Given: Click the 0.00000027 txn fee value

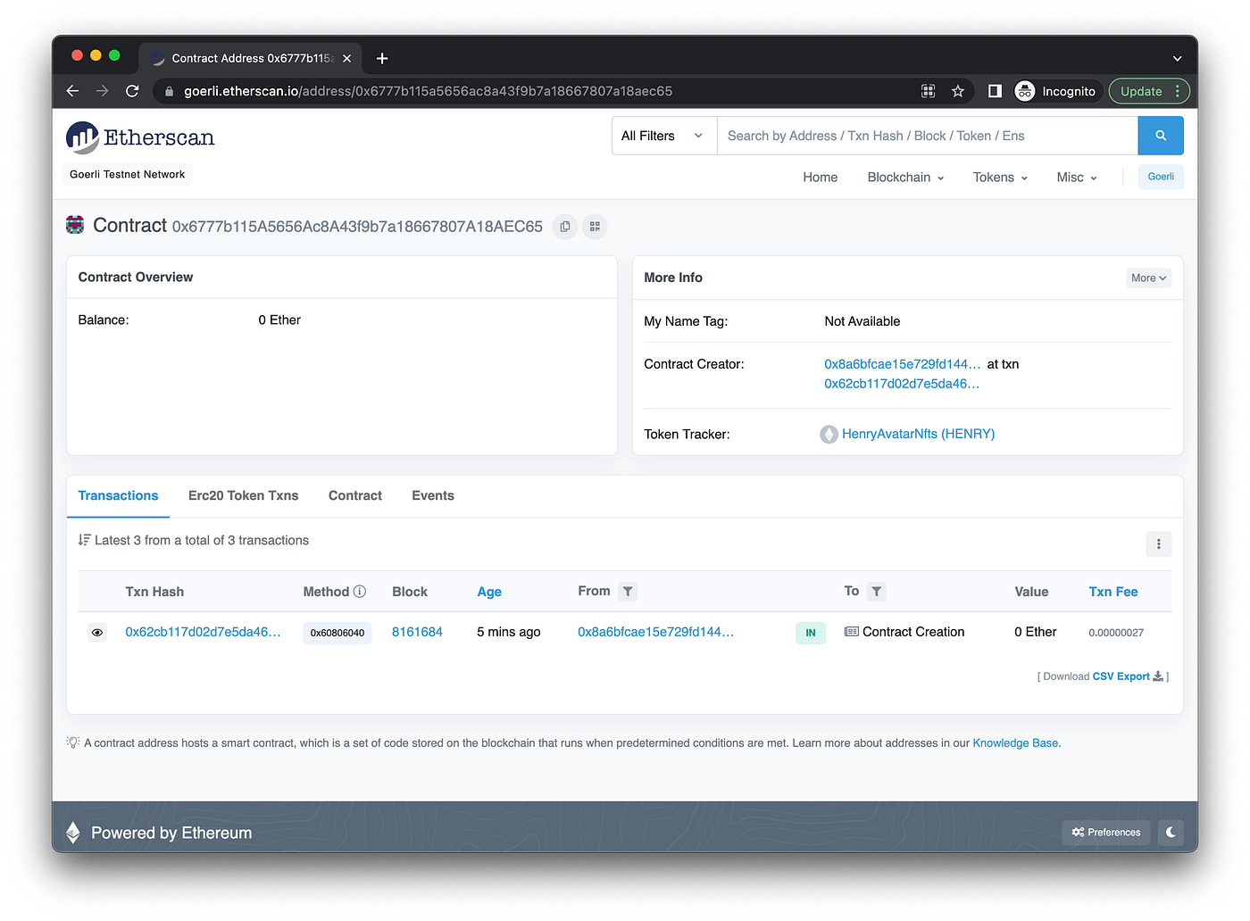Looking at the screenshot, I should (x=1116, y=633).
